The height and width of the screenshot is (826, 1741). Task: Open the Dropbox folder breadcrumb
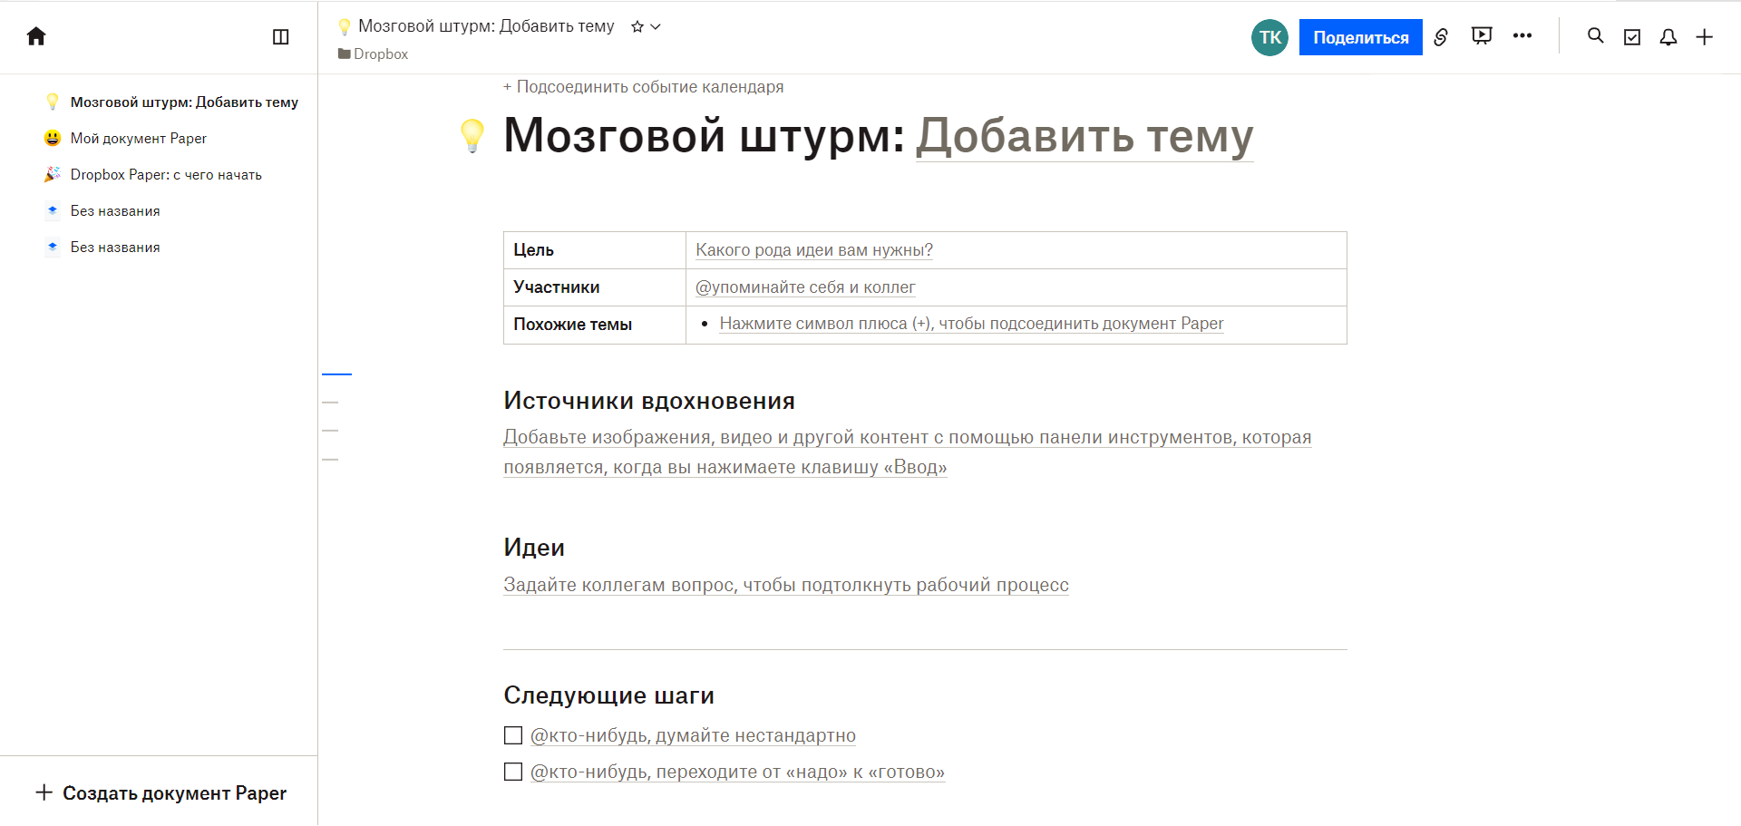point(374,54)
